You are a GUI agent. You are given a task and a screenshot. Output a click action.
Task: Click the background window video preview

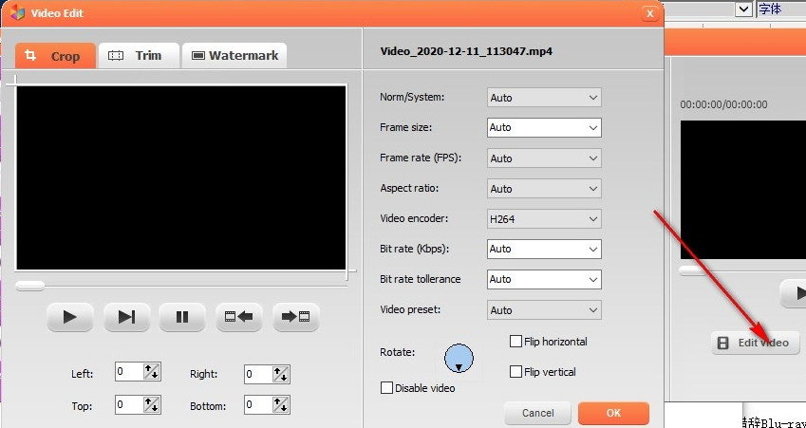tap(742, 190)
